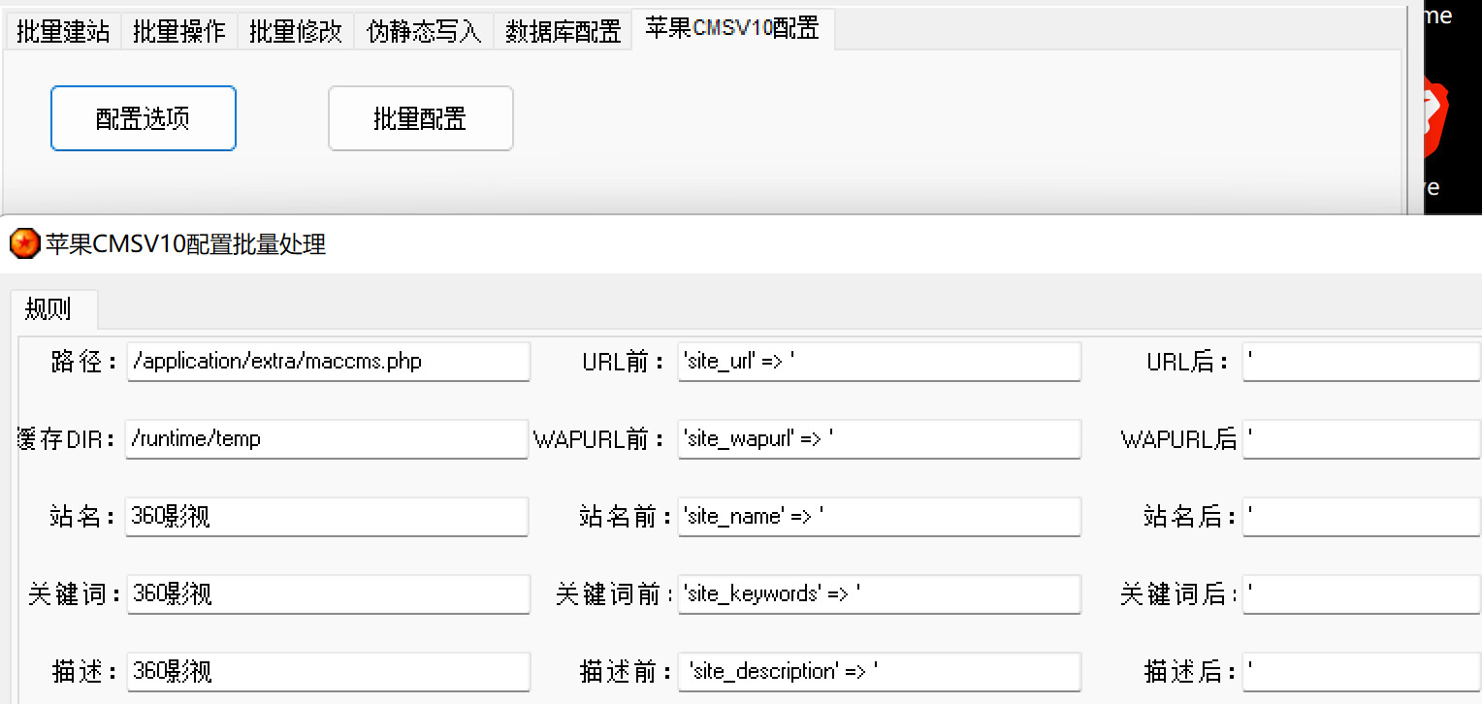Click the URL后： label
Image resolution: width=1482 pixels, height=704 pixels.
pos(1190,362)
